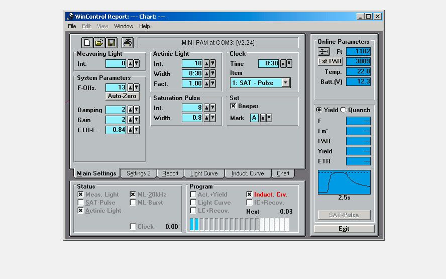Click the Print toolbar icon
The height and width of the screenshot is (279, 446).
pyautogui.click(x=128, y=43)
